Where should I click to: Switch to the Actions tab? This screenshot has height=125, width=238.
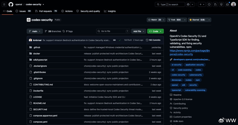[67, 11]
